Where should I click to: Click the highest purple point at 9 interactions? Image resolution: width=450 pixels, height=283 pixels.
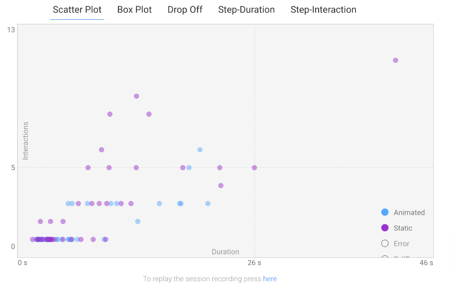136,96
